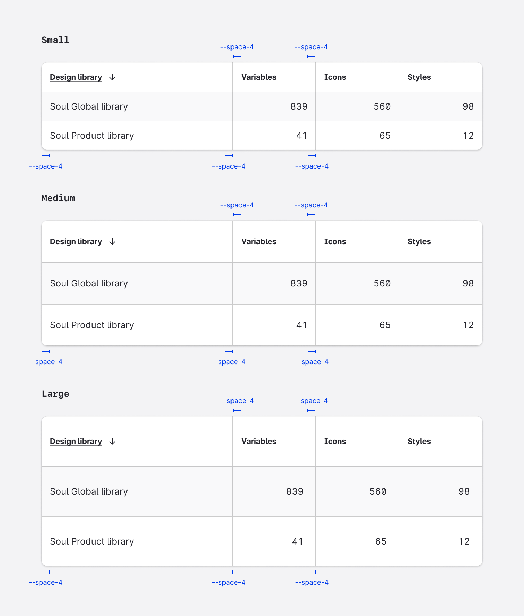Click the 12 Styles cell in Medium table
The height and width of the screenshot is (616, 524).
click(x=468, y=325)
